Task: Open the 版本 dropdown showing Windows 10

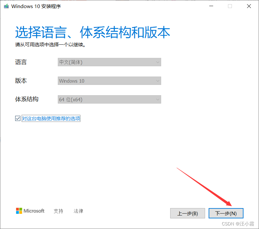Action: [x=109, y=81]
